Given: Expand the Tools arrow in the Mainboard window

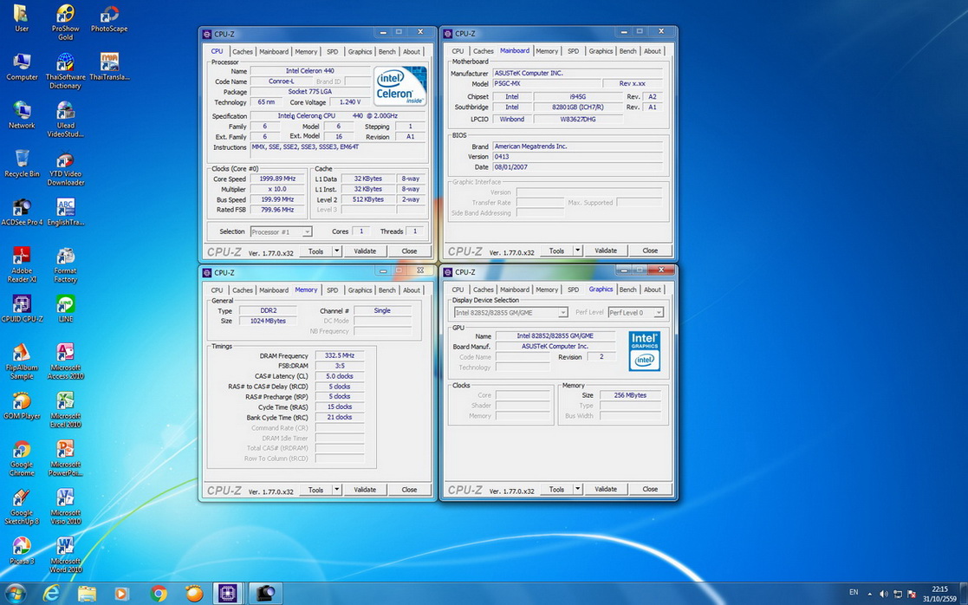Looking at the screenshot, I should point(577,250).
